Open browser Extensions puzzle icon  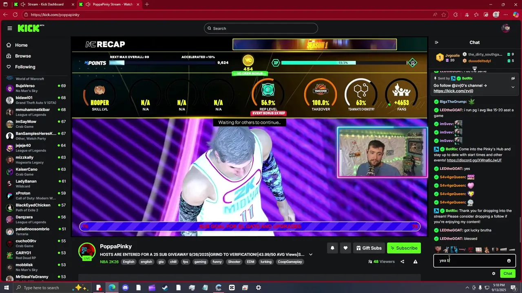click(456, 15)
